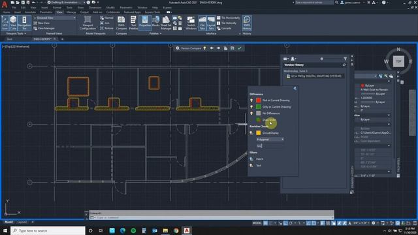Click Switch Windows button
The width and height of the screenshot is (418, 235).
(191, 23)
